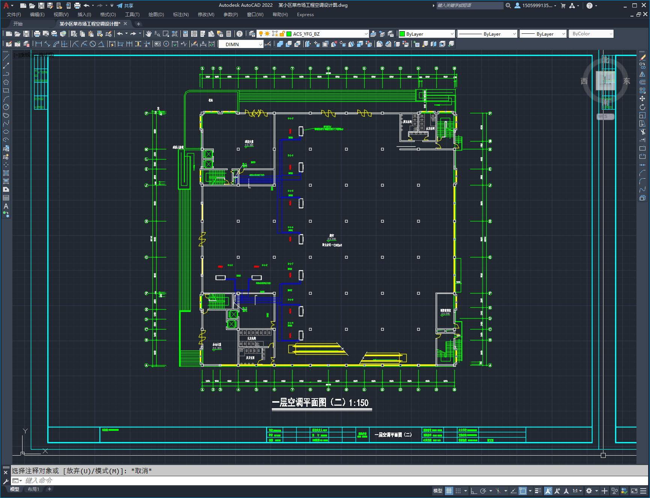
Task: Select the Polyline draw tool
Action: pyautogui.click(x=6, y=74)
